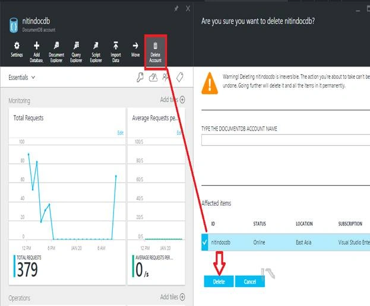
Task: Click the cloud quick start icon
Action: (x=153, y=77)
